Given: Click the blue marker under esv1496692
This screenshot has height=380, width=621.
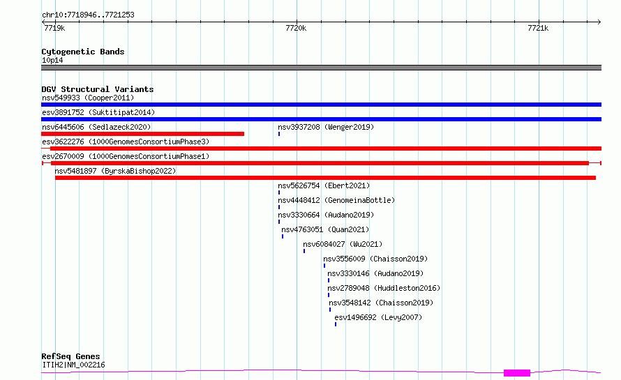Looking at the screenshot, I should 336,324.
